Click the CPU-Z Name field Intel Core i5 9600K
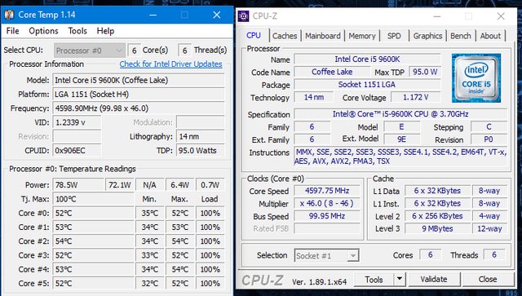The height and width of the screenshot is (296, 522). [367, 60]
